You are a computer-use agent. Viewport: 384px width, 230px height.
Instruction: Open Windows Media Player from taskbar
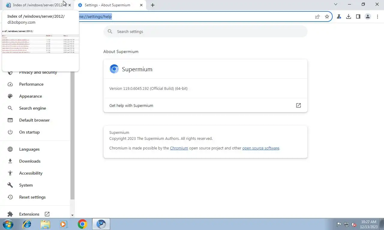(x=64, y=224)
